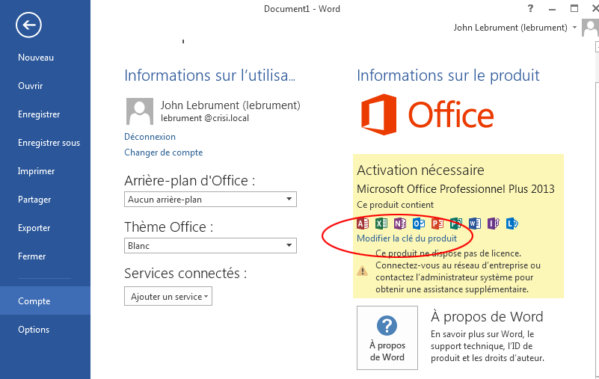Click the PowerPoint app icon
The width and height of the screenshot is (599, 379).
pyautogui.click(x=437, y=223)
